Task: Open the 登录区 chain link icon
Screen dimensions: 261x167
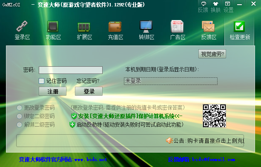Action: [22, 26]
